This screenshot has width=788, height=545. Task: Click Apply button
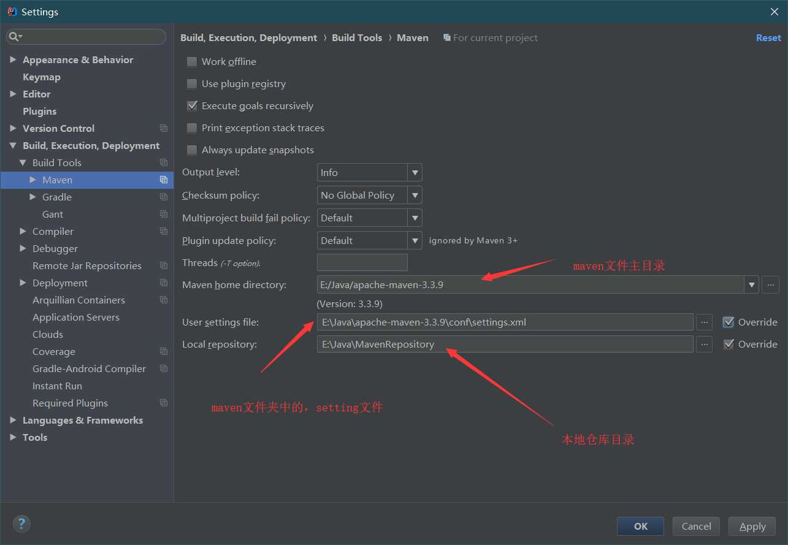pyautogui.click(x=752, y=526)
